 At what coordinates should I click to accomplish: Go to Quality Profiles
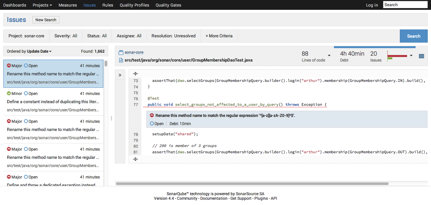click(134, 5)
